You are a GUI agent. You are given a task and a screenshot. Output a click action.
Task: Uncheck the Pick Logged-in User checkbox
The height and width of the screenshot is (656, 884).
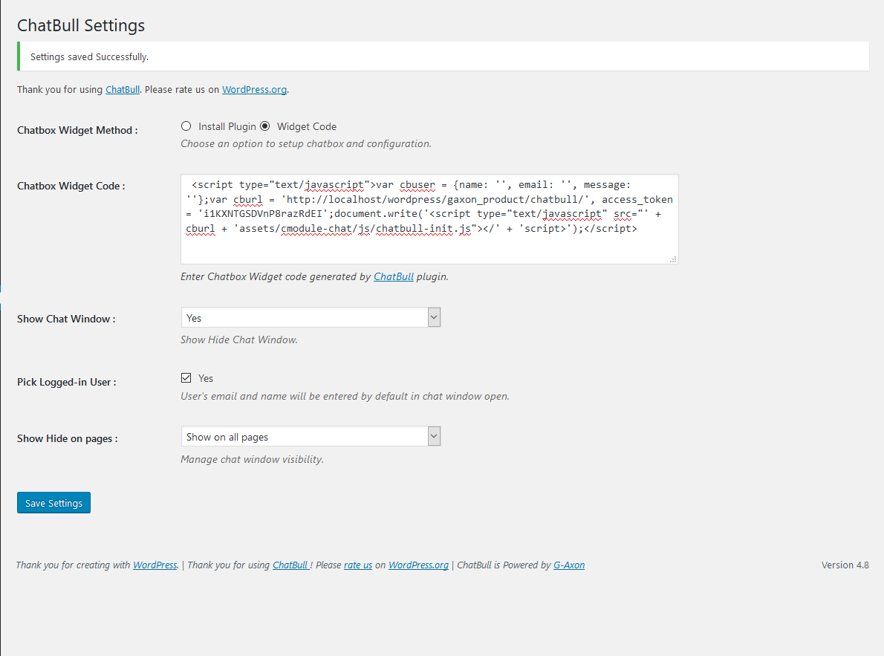[x=186, y=378]
